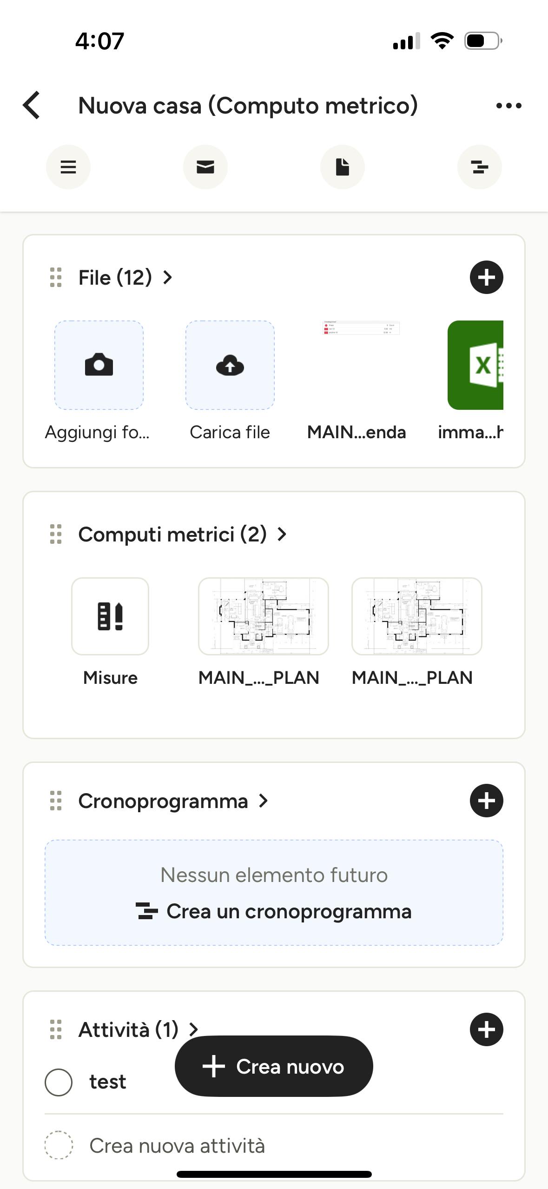Tap the dashed circle for new attività
This screenshot has width=548, height=1189.
coord(59,1145)
